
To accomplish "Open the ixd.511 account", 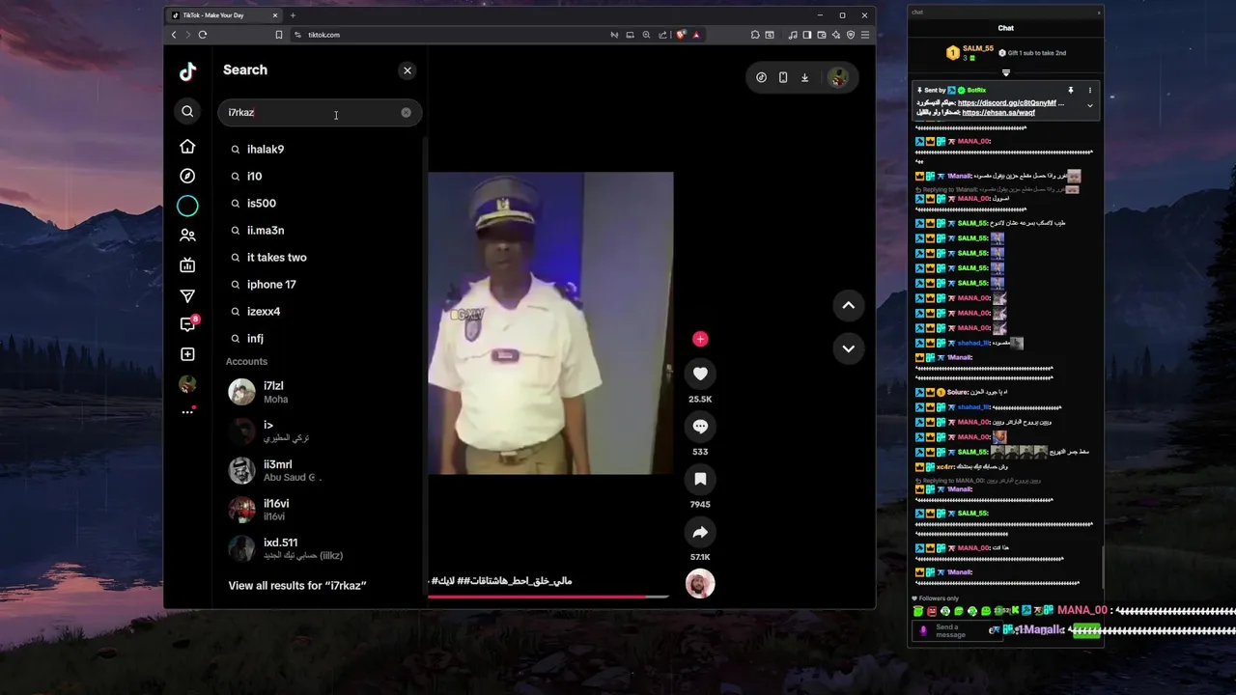I will click(320, 548).
